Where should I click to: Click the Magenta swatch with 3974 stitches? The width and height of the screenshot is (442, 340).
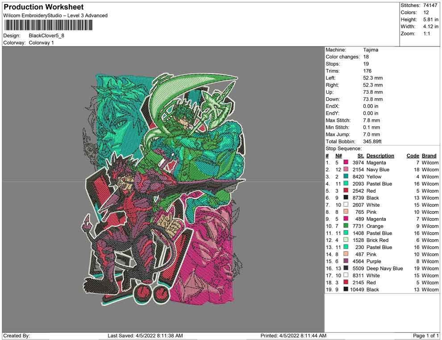[346, 162]
